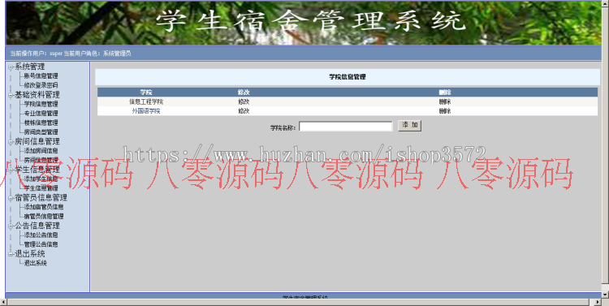This screenshot has height=306, width=609.
Task: Open 添加宿管员信息 in the sidebar
Action: (44, 207)
